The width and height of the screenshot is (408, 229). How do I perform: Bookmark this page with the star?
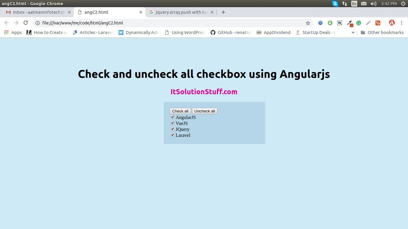click(308, 23)
